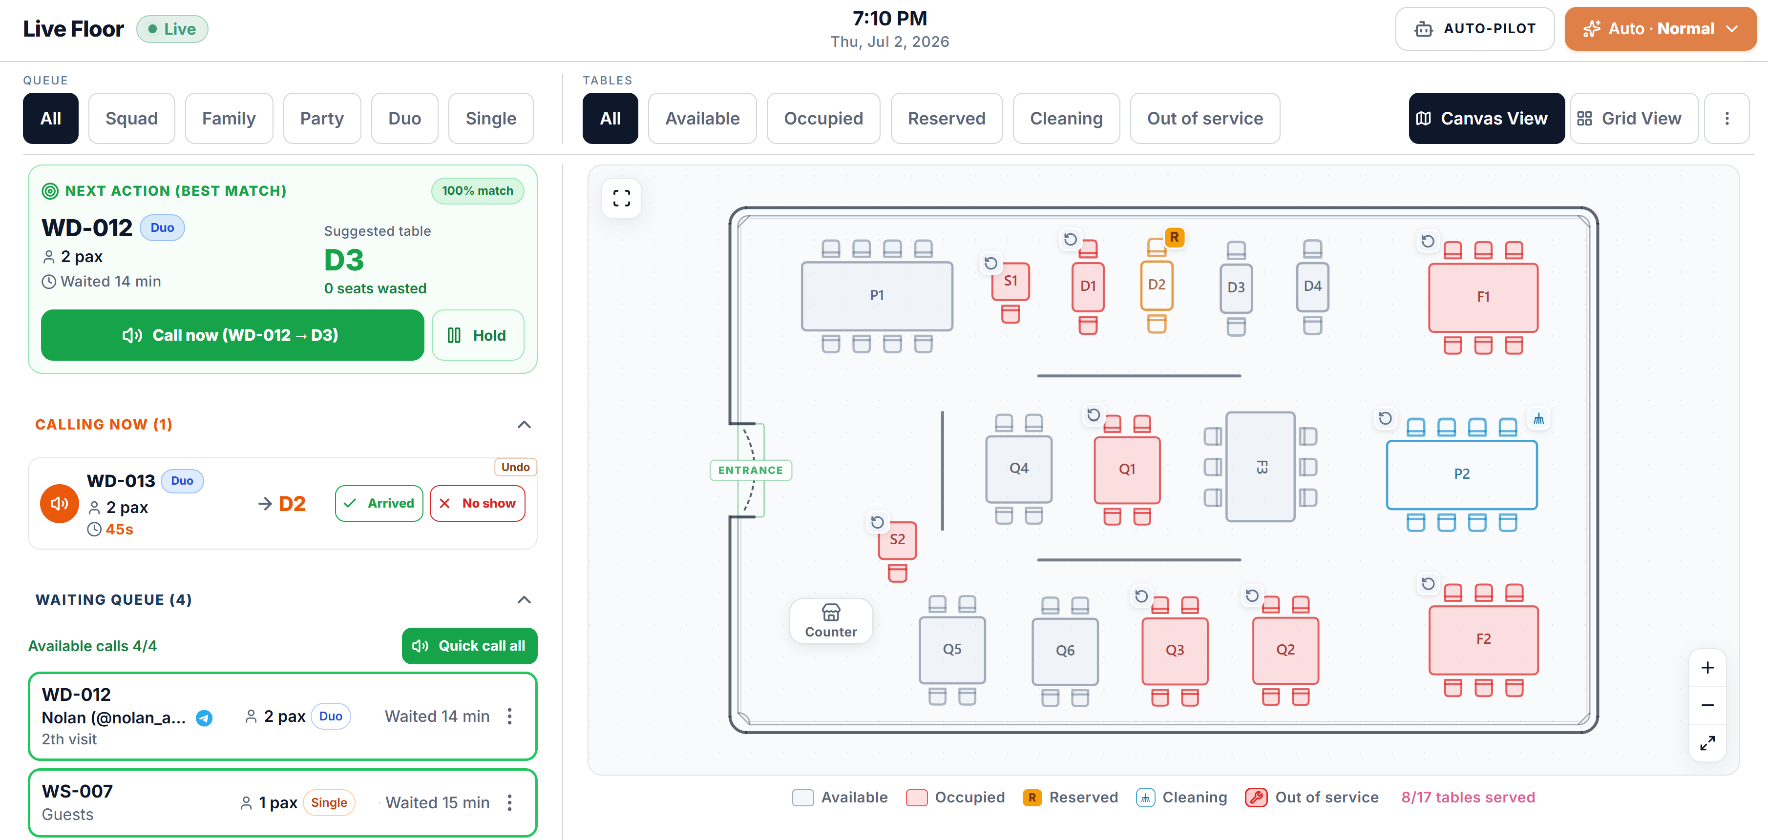
Task: Open the more options kebab next to Grid View
Action: (1727, 119)
